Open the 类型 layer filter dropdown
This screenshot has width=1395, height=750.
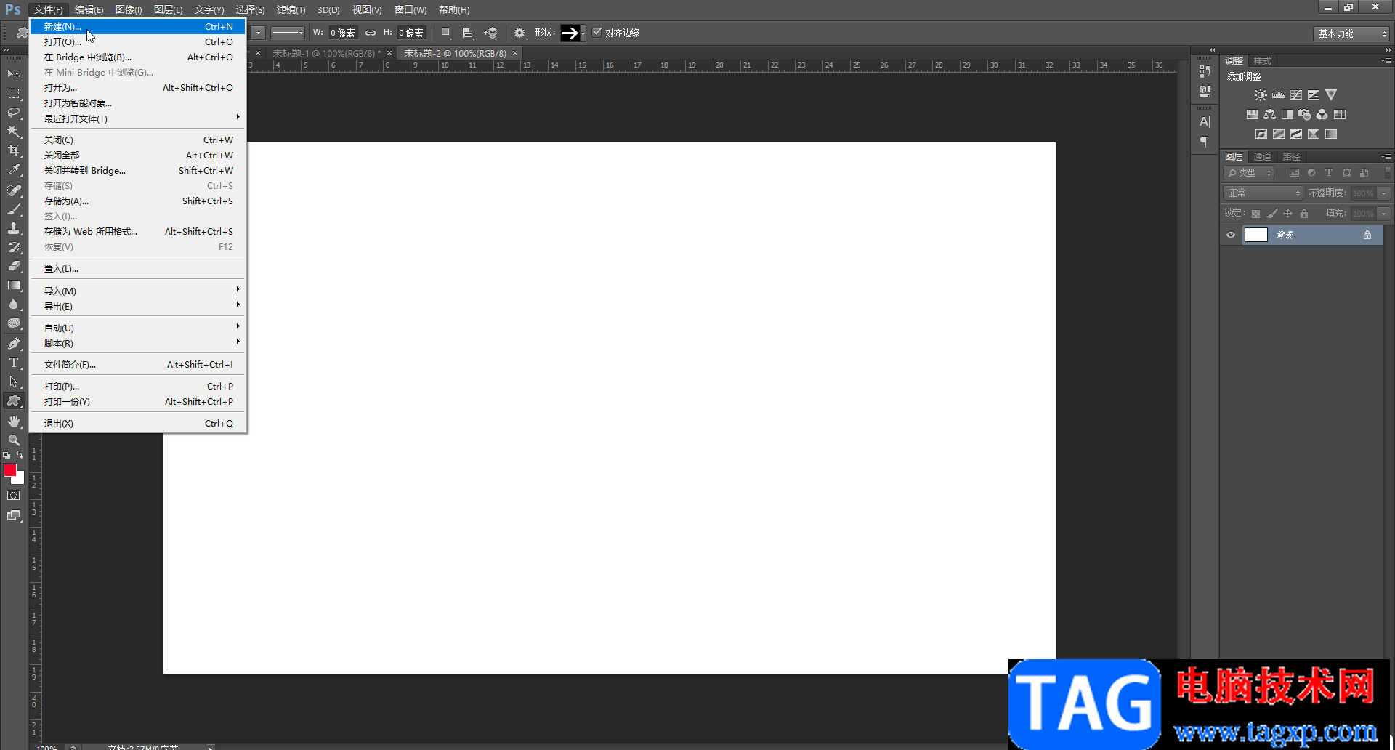(x=1249, y=173)
